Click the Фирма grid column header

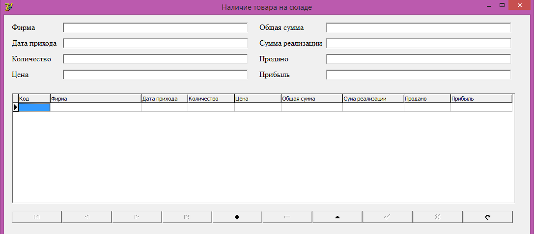click(96, 99)
